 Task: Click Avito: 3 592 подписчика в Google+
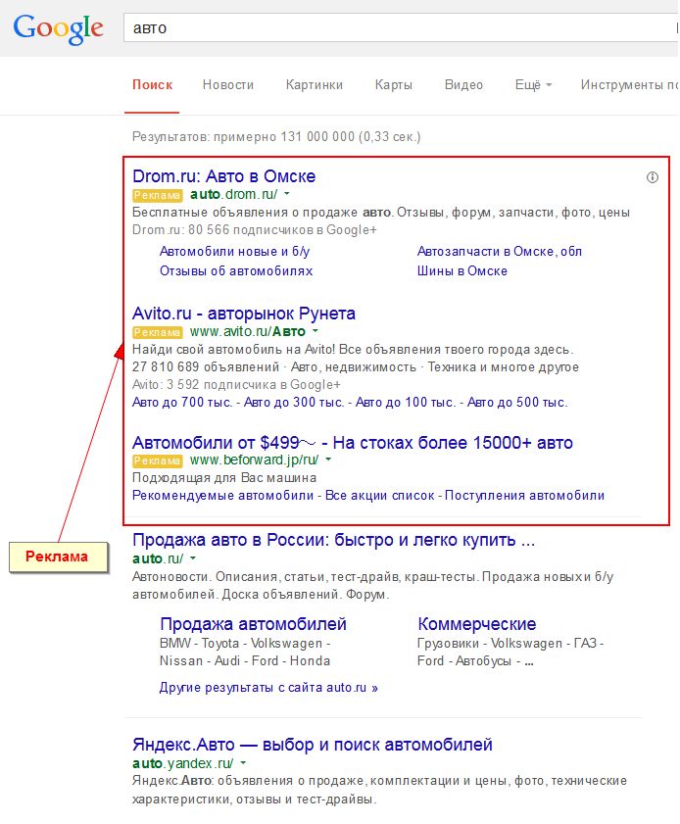point(236,385)
